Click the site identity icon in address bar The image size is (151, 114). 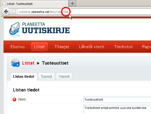14,12
